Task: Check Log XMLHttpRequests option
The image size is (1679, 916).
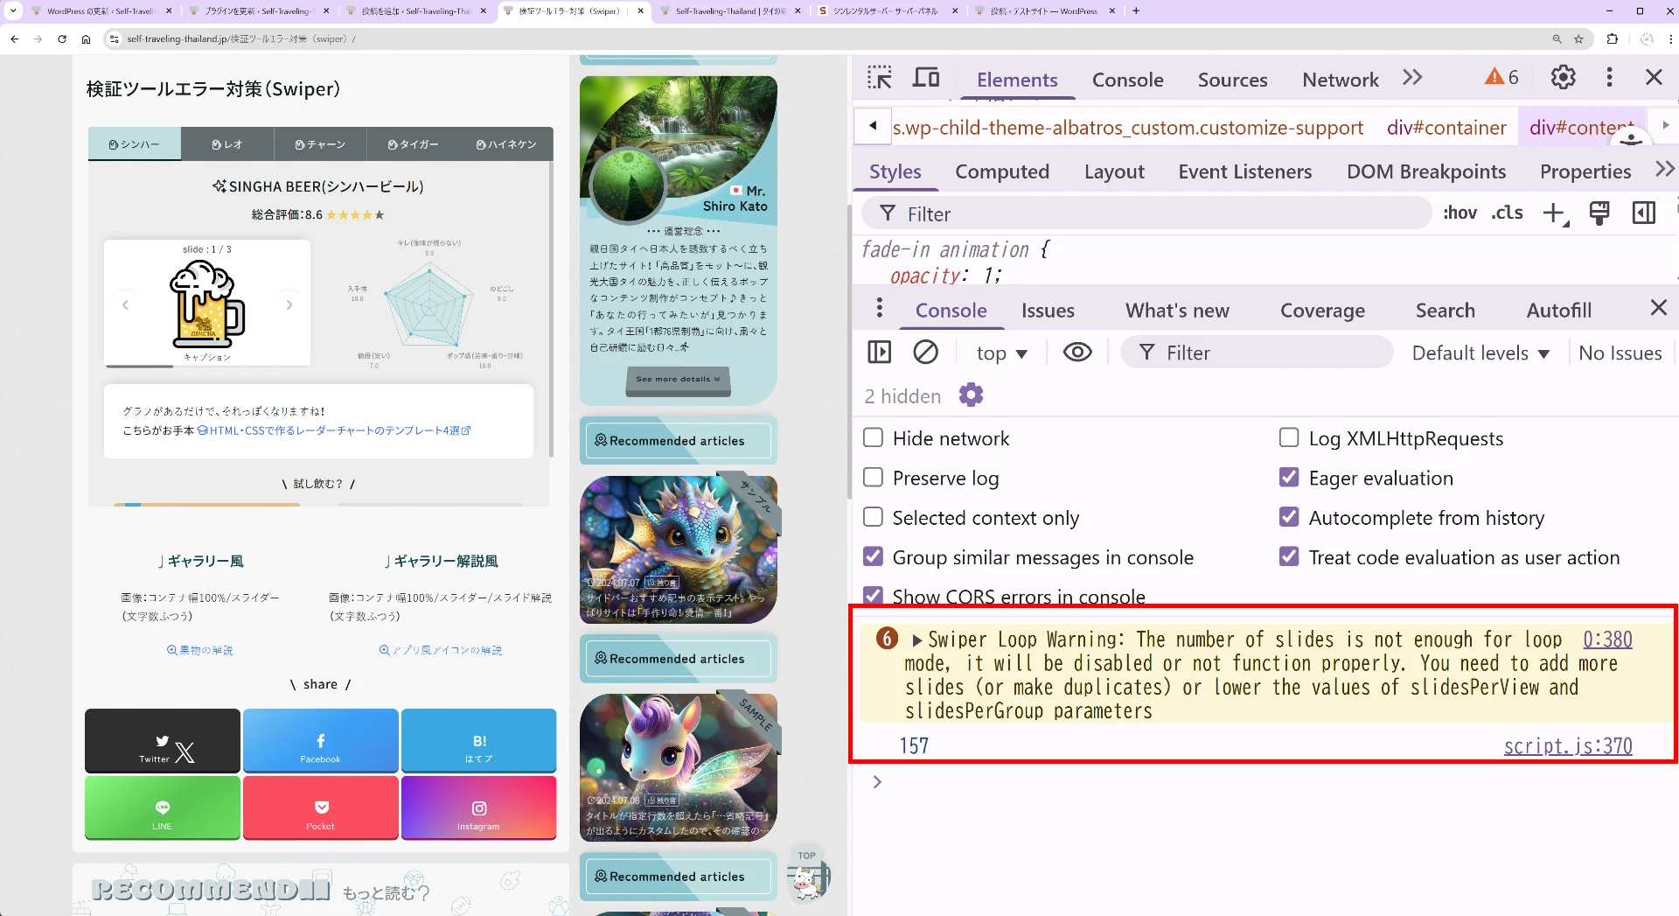Action: click(x=1289, y=437)
